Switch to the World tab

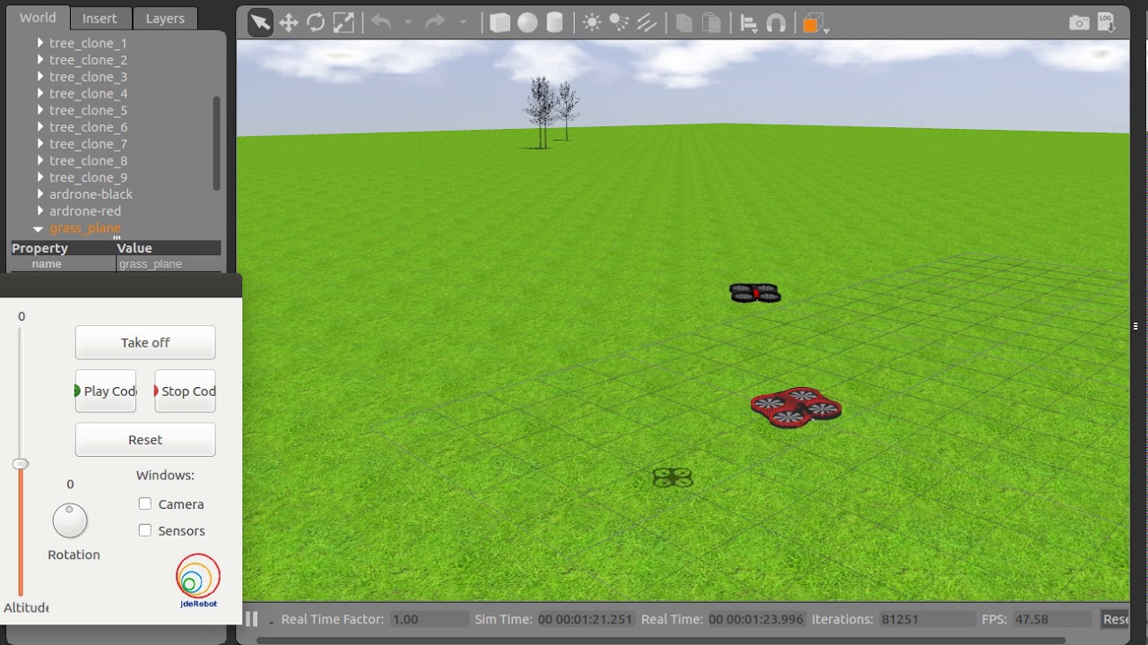tap(38, 18)
